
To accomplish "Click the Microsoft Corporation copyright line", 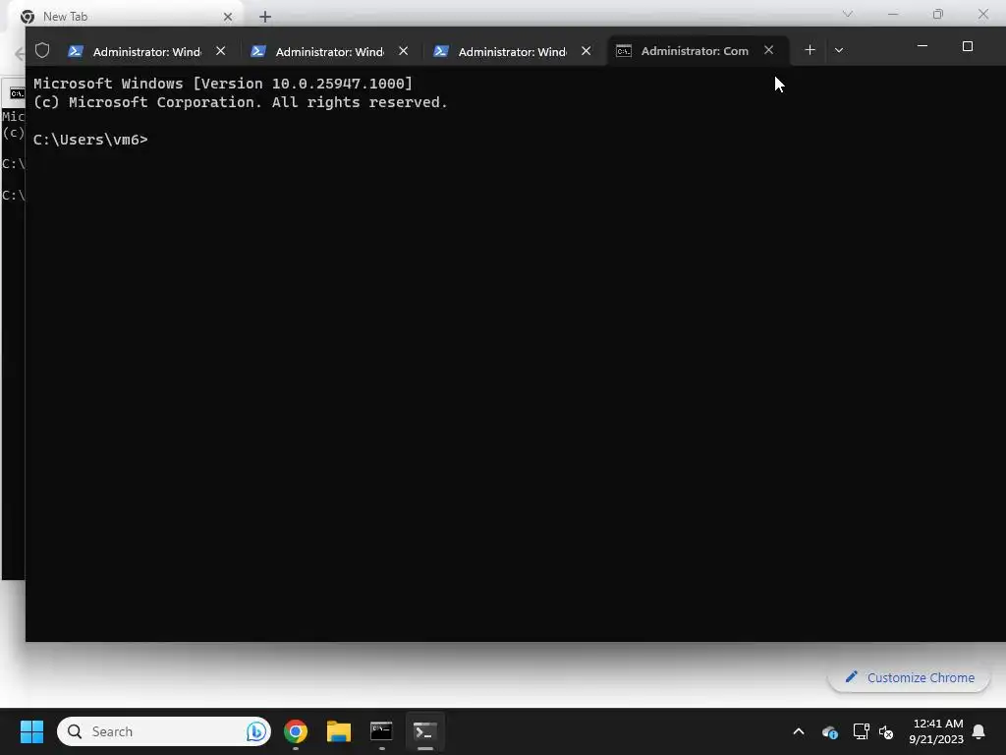I will [240, 102].
